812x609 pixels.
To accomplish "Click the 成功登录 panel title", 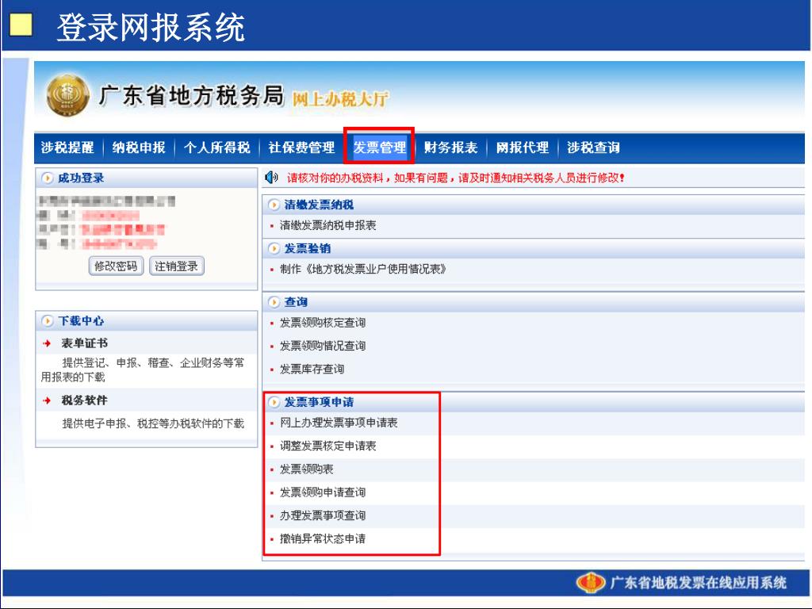I will pos(81,178).
